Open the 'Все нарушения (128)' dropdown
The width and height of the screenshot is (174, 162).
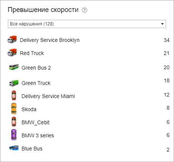(x=87, y=24)
